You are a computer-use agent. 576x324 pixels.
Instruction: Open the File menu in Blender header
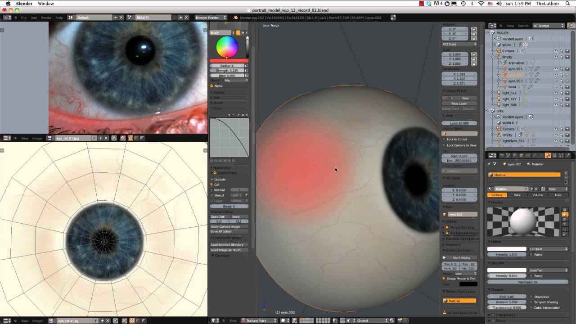coord(24,18)
